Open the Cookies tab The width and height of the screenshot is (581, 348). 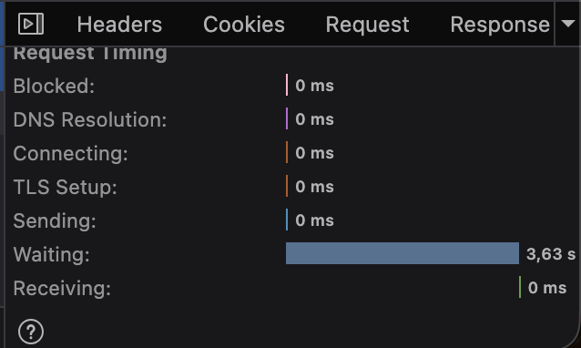(244, 25)
